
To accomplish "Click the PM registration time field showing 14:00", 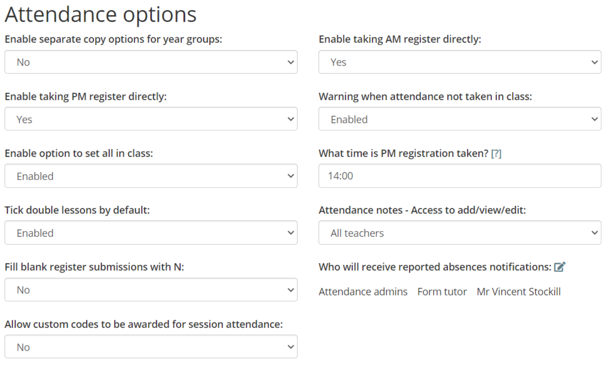I will [x=460, y=176].
